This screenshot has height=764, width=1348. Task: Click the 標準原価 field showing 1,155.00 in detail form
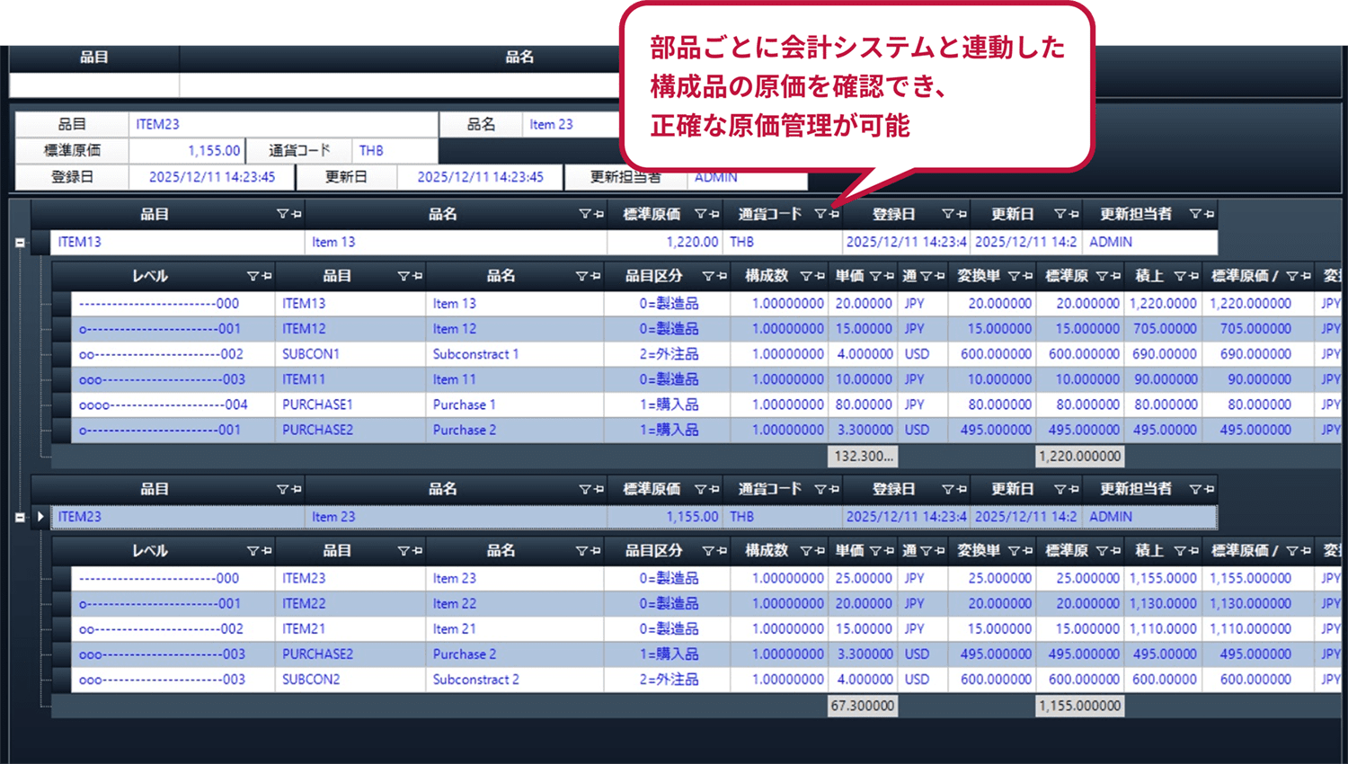[x=186, y=151]
